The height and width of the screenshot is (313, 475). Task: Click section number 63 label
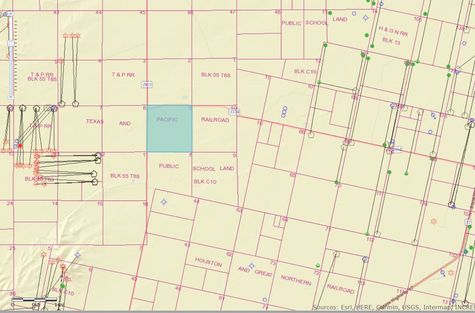point(239,210)
